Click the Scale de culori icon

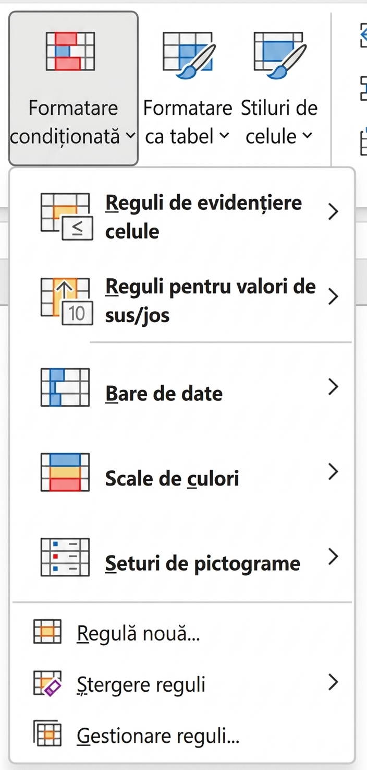[x=65, y=472]
